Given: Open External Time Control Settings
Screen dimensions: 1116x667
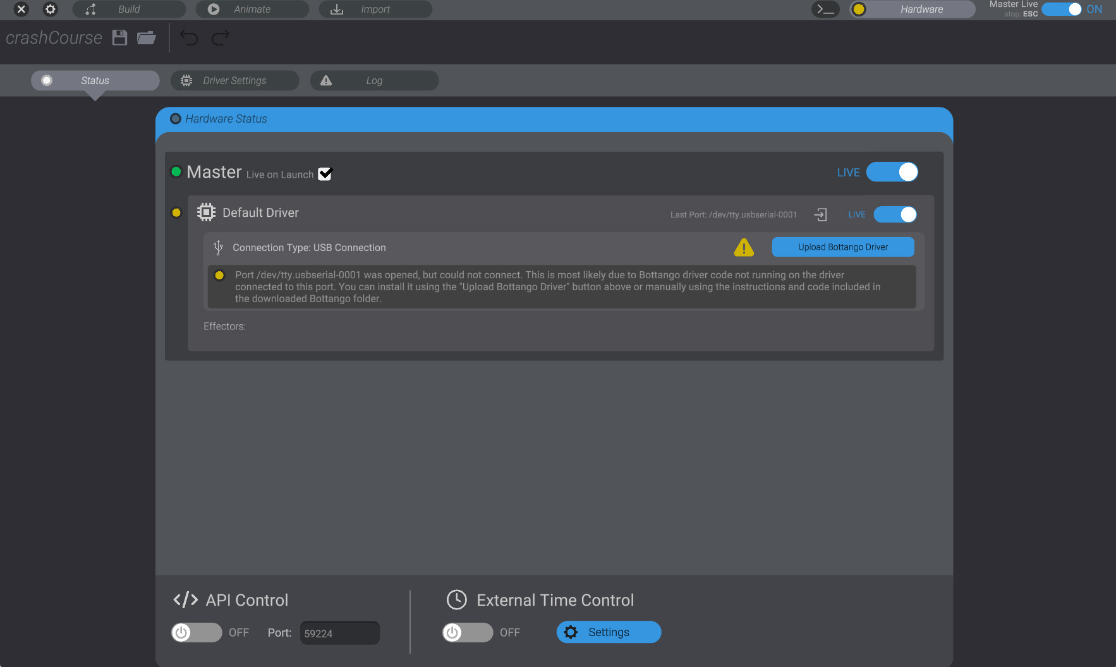Looking at the screenshot, I should pyautogui.click(x=608, y=632).
